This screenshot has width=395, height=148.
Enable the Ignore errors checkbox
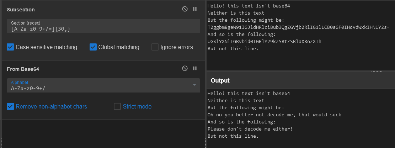point(155,47)
